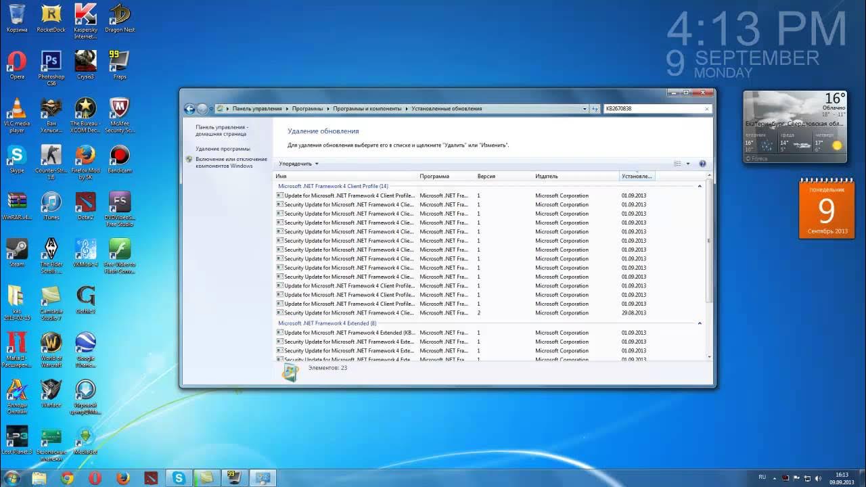The width and height of the screenshot is (866, 487).
Task: Launch Bandicam from the desktop
Action: pos(120,159)
